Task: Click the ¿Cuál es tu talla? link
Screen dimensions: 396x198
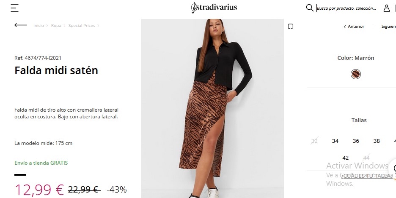Action: click(x=367, y=176)
